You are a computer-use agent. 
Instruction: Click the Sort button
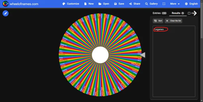click(x=158, y=21)
